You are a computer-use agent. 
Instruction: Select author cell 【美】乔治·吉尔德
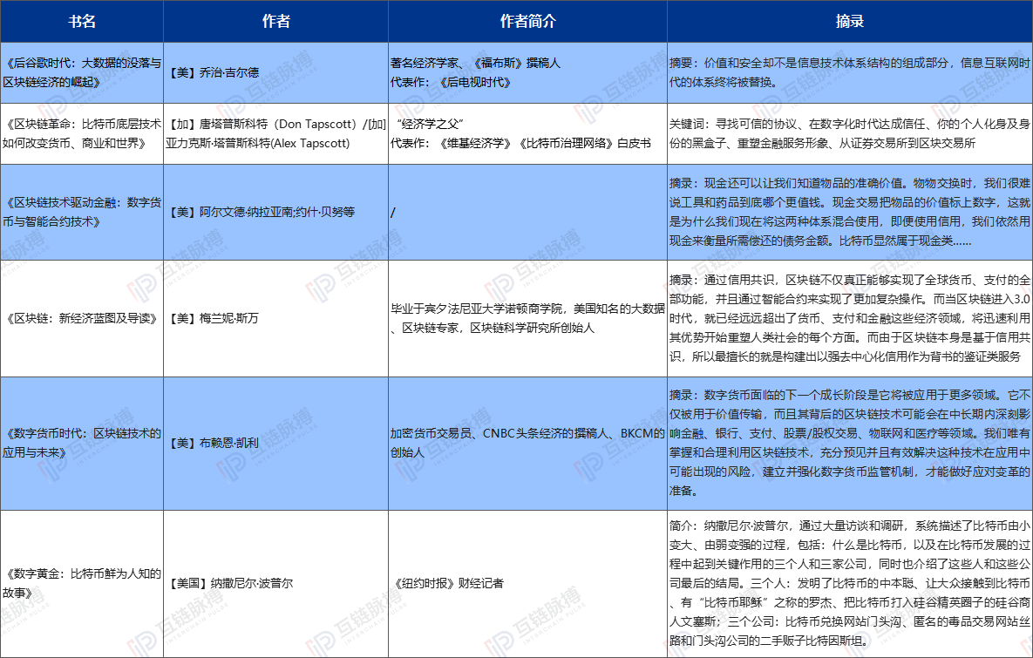point(275,72)
